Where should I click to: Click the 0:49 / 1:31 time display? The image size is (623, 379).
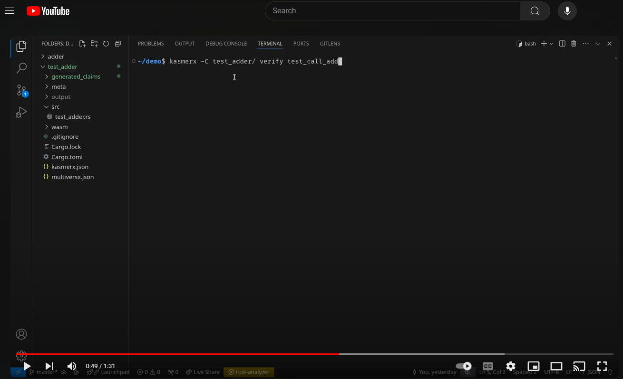click(100, 366)
